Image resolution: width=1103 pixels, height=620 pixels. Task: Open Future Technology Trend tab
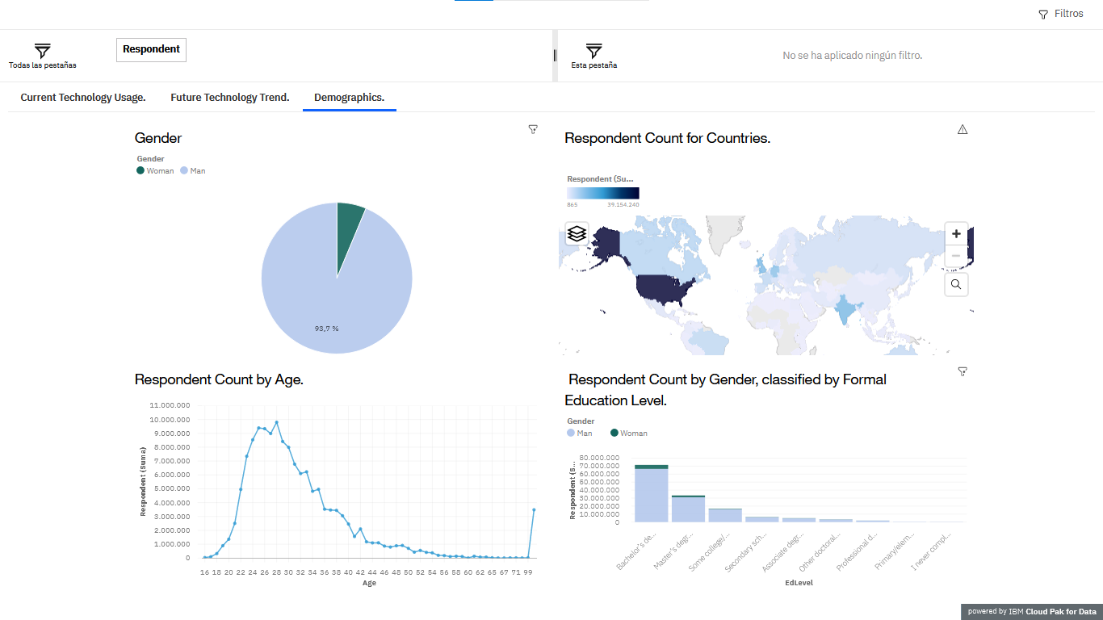pos(229,98)
